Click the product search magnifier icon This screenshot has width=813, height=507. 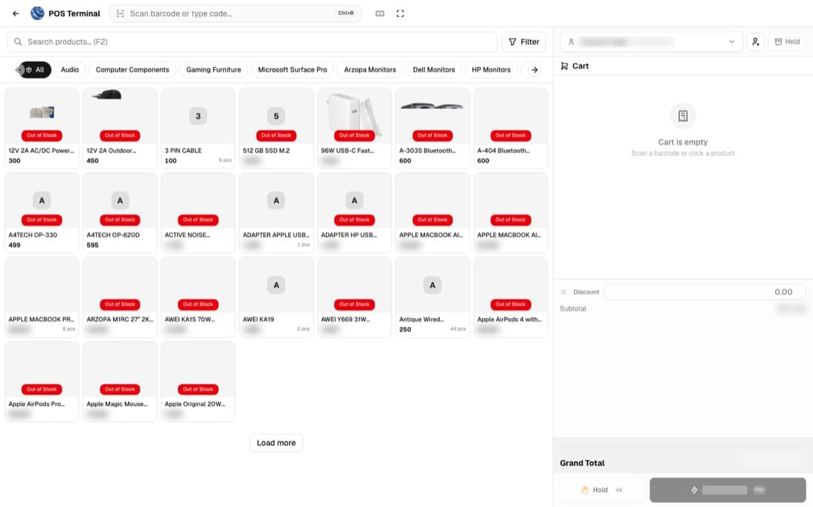point(18,42)
